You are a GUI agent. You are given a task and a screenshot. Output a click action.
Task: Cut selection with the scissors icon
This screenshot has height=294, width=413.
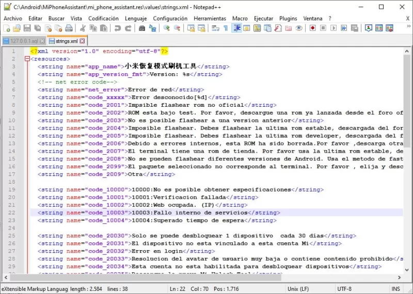click(x=83, y=28)
